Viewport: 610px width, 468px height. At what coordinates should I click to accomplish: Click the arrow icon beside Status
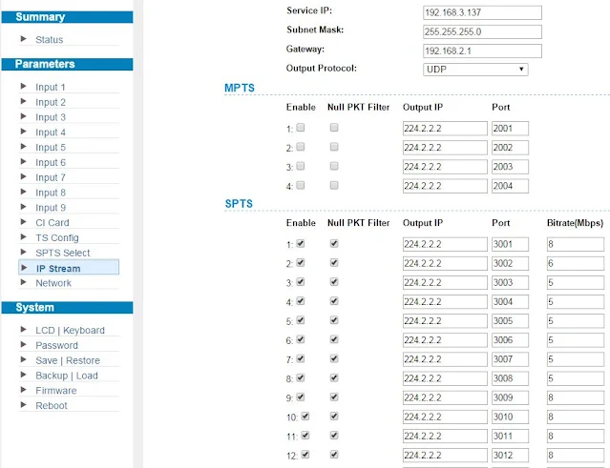[23, 39]
